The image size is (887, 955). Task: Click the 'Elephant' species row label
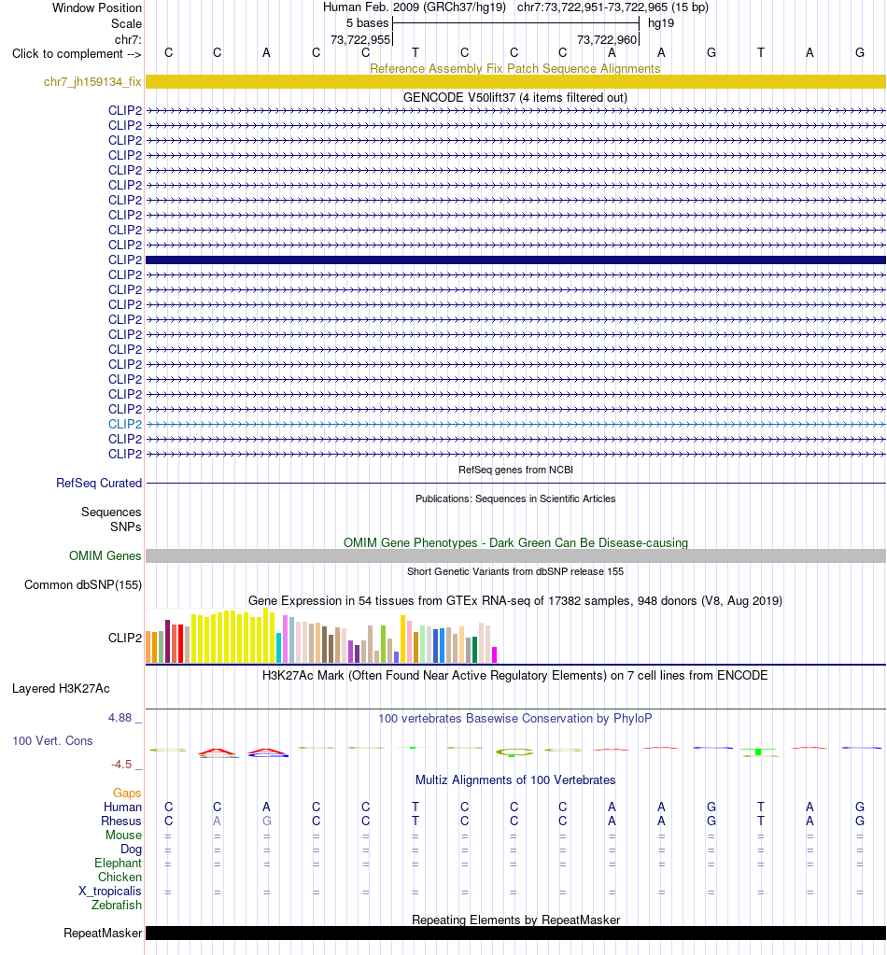point(119,863)
